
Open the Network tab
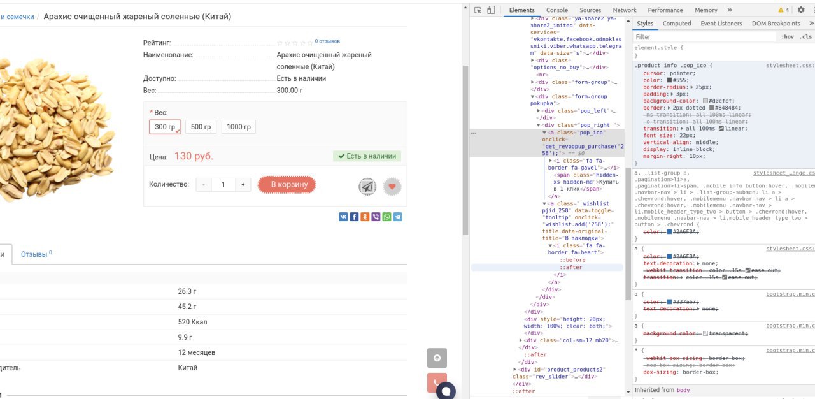click(625, 10)
